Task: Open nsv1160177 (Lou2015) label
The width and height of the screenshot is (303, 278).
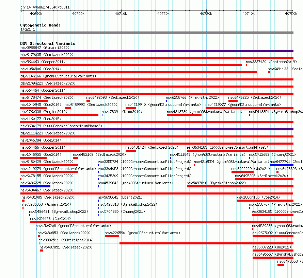Action: coord(41,119)
